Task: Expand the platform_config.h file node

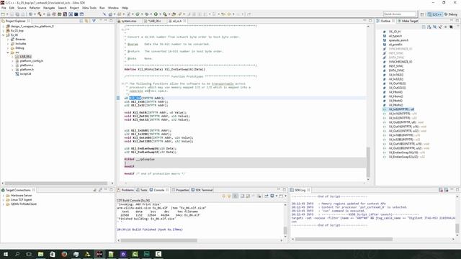Action: pyautogui.click(x=12, y=60)
